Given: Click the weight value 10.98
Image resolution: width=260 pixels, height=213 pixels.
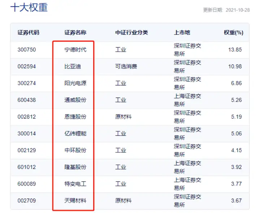Looking at the screenshot, I should pyautogui.click(x=235, y=66).
